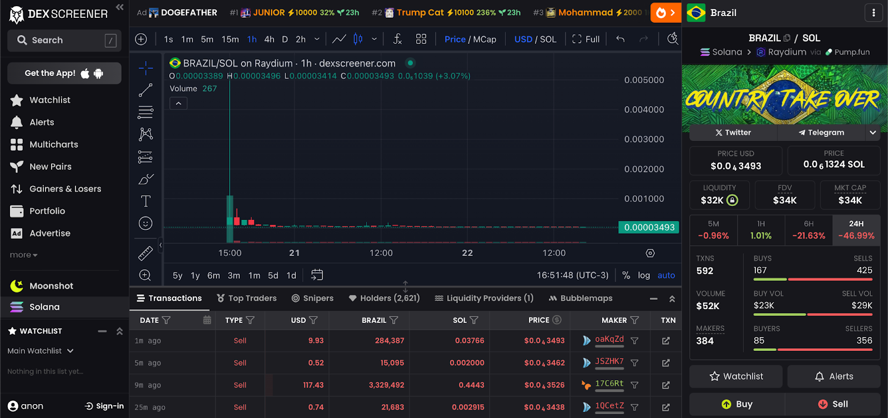Open the go-to date calendar

pyautogui.click(x=317, y=275)
